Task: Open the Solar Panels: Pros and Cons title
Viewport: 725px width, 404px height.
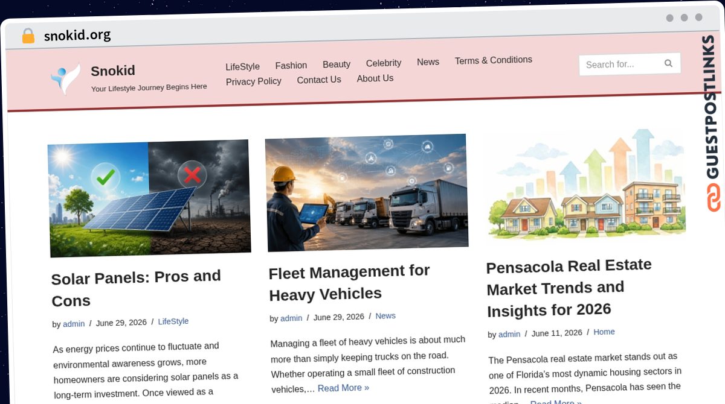Action: [x=136, y=288]
